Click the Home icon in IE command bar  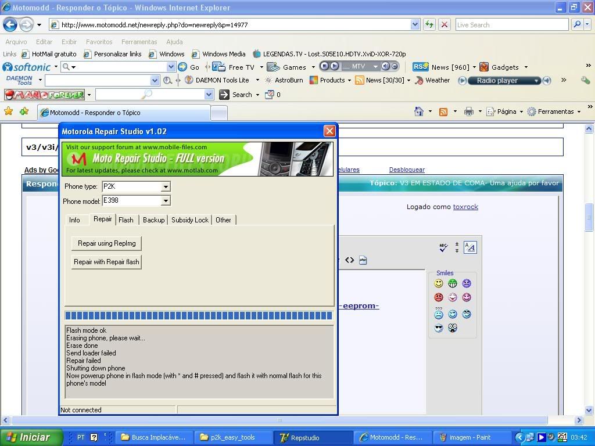(419, 111)
